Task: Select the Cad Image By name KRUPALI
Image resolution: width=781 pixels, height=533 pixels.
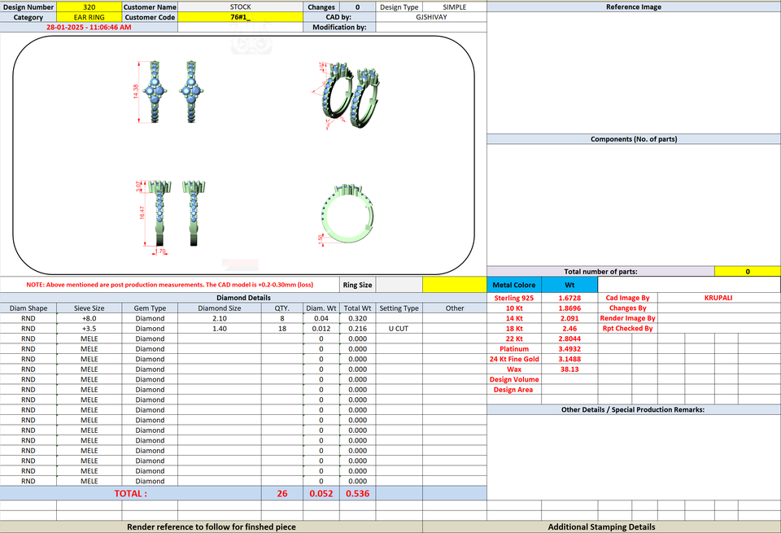Action: coord(718,298)
